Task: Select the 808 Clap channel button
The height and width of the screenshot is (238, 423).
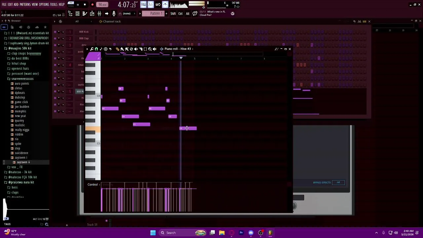Action: point(84,38)
